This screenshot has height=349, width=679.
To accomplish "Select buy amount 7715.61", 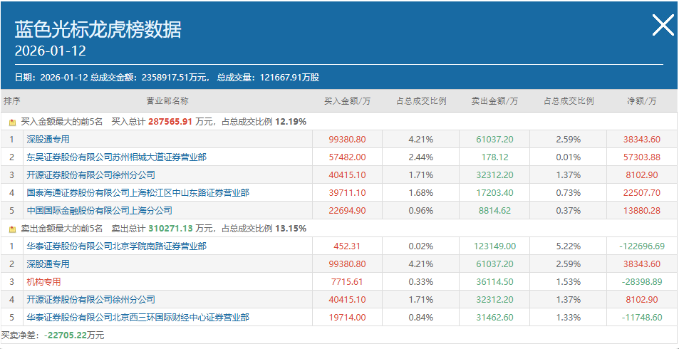I will coord(347,281).
